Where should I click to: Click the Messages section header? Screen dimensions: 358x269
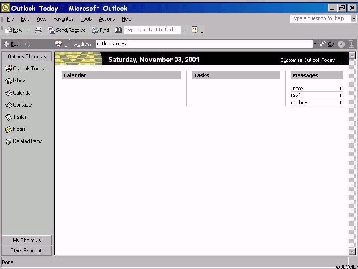[x=317, y=75]
